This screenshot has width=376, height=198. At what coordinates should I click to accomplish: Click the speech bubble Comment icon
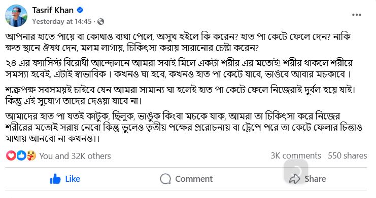click(x=165, y=179)
